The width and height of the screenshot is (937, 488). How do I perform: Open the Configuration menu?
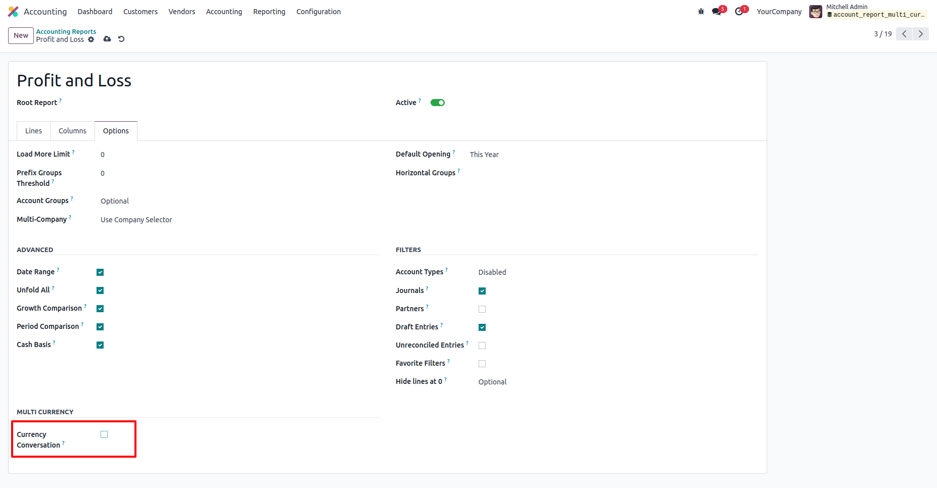318,12
